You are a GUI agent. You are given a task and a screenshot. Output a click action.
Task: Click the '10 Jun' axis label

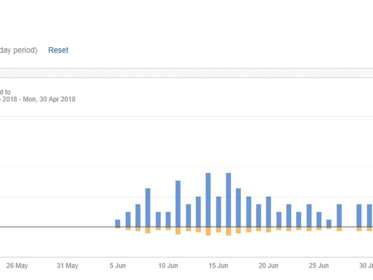click(168, 265)
